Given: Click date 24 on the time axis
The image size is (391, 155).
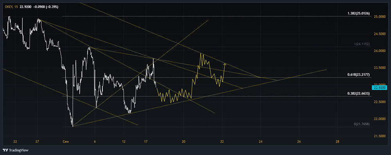Looking at the screenshot, I should 260,142.
